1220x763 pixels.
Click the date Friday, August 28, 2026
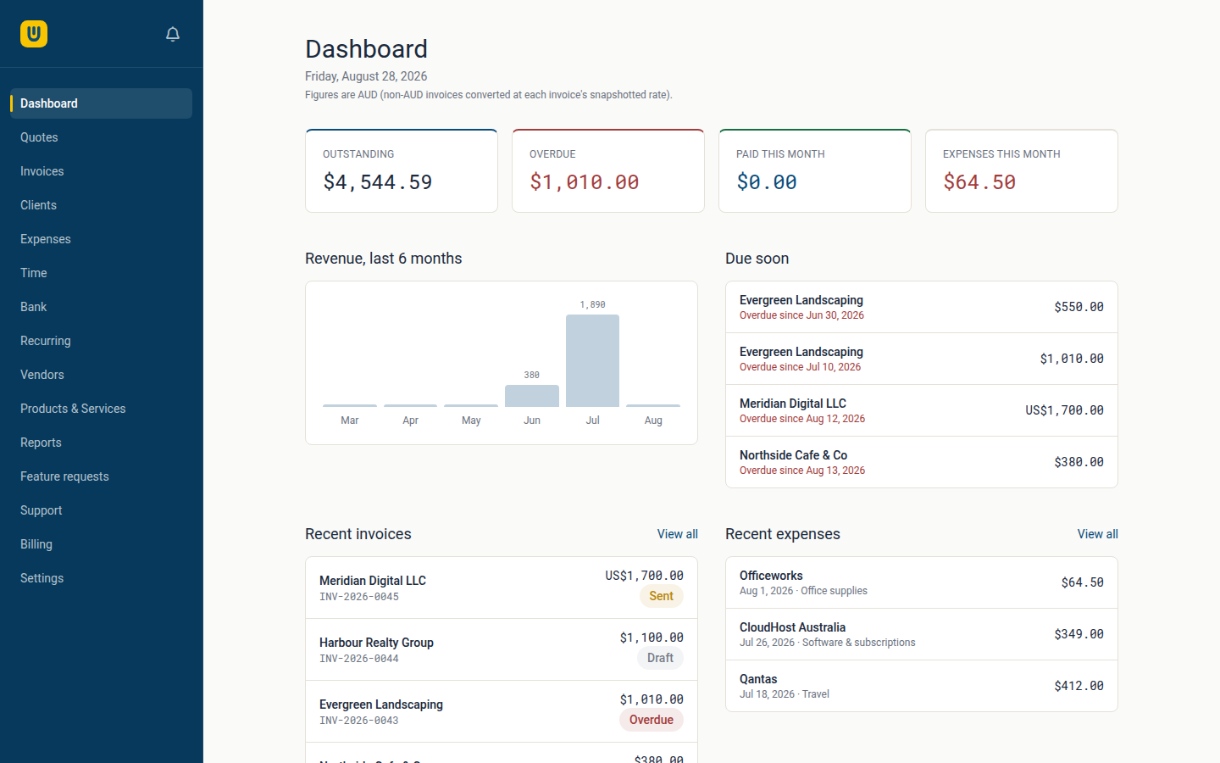click(x=366, y=76)
